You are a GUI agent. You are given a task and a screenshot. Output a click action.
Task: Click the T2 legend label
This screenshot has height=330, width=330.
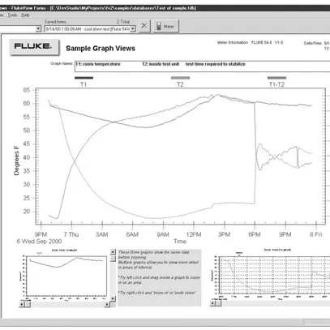pos(180,84)
